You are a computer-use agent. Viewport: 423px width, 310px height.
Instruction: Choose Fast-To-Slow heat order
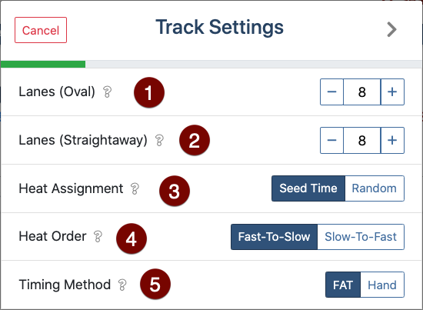(x=274, y=237)
